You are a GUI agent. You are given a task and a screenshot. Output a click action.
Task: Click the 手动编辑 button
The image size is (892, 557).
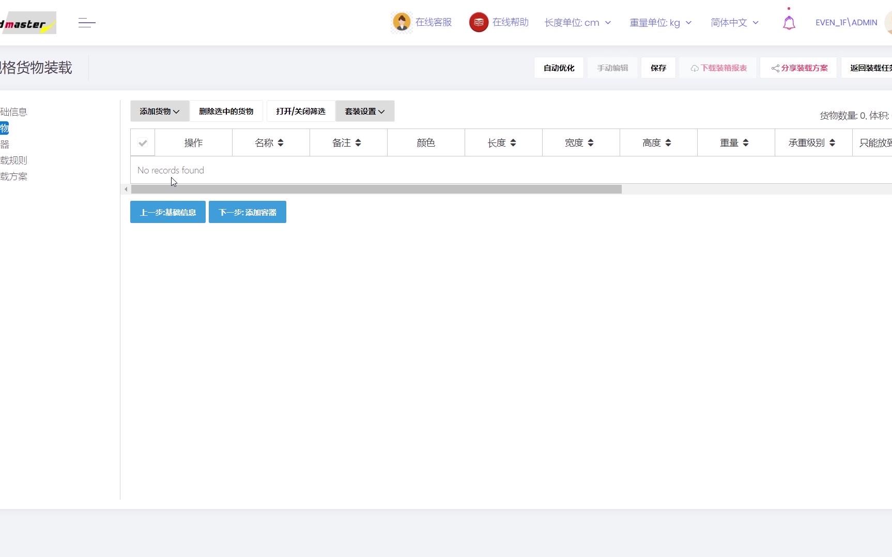pos(612,68)
